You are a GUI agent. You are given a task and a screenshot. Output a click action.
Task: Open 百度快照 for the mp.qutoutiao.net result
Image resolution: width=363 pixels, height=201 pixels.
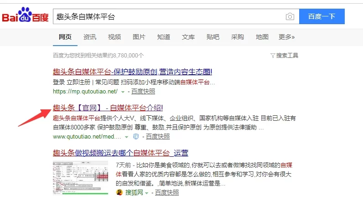(143, 91)
